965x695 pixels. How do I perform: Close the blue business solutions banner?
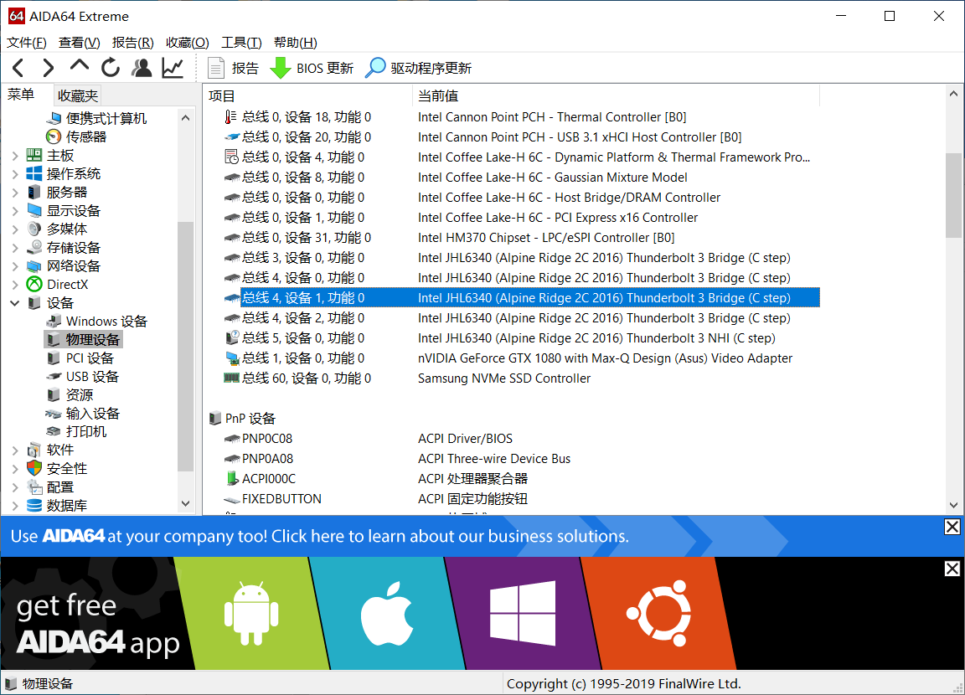[952, 527]
